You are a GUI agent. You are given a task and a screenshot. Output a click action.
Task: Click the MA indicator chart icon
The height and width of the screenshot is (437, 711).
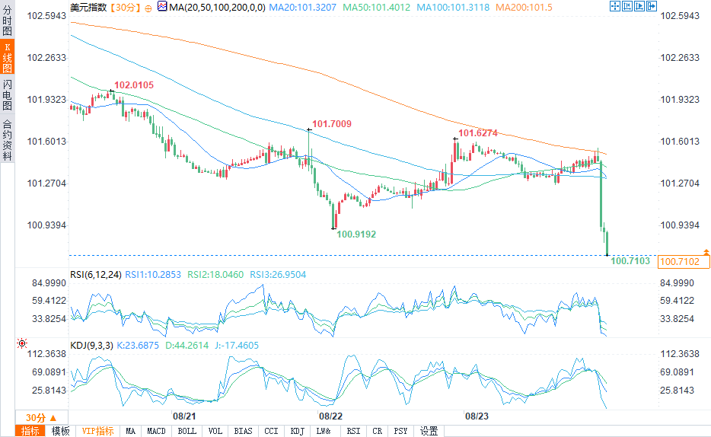pyautogui.click(x=162, y=6)
